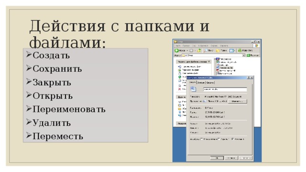Open the Избранное menu in Explorer

(x=203, y=46)
